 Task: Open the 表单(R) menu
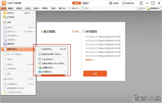click(45, 8)
